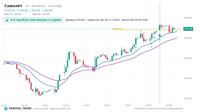
Task: Click the 23.07 date axis label
Action: point(87,105)
